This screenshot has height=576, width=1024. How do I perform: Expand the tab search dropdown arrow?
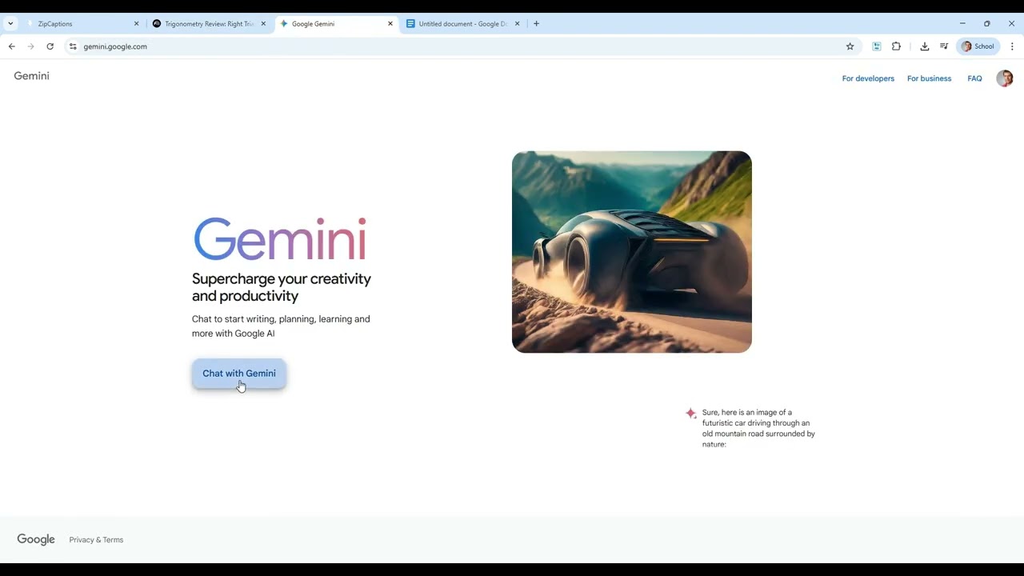click(x=10, y=24)
